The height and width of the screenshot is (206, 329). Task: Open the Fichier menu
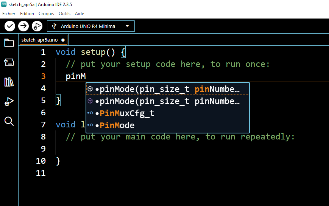(9, 13)
